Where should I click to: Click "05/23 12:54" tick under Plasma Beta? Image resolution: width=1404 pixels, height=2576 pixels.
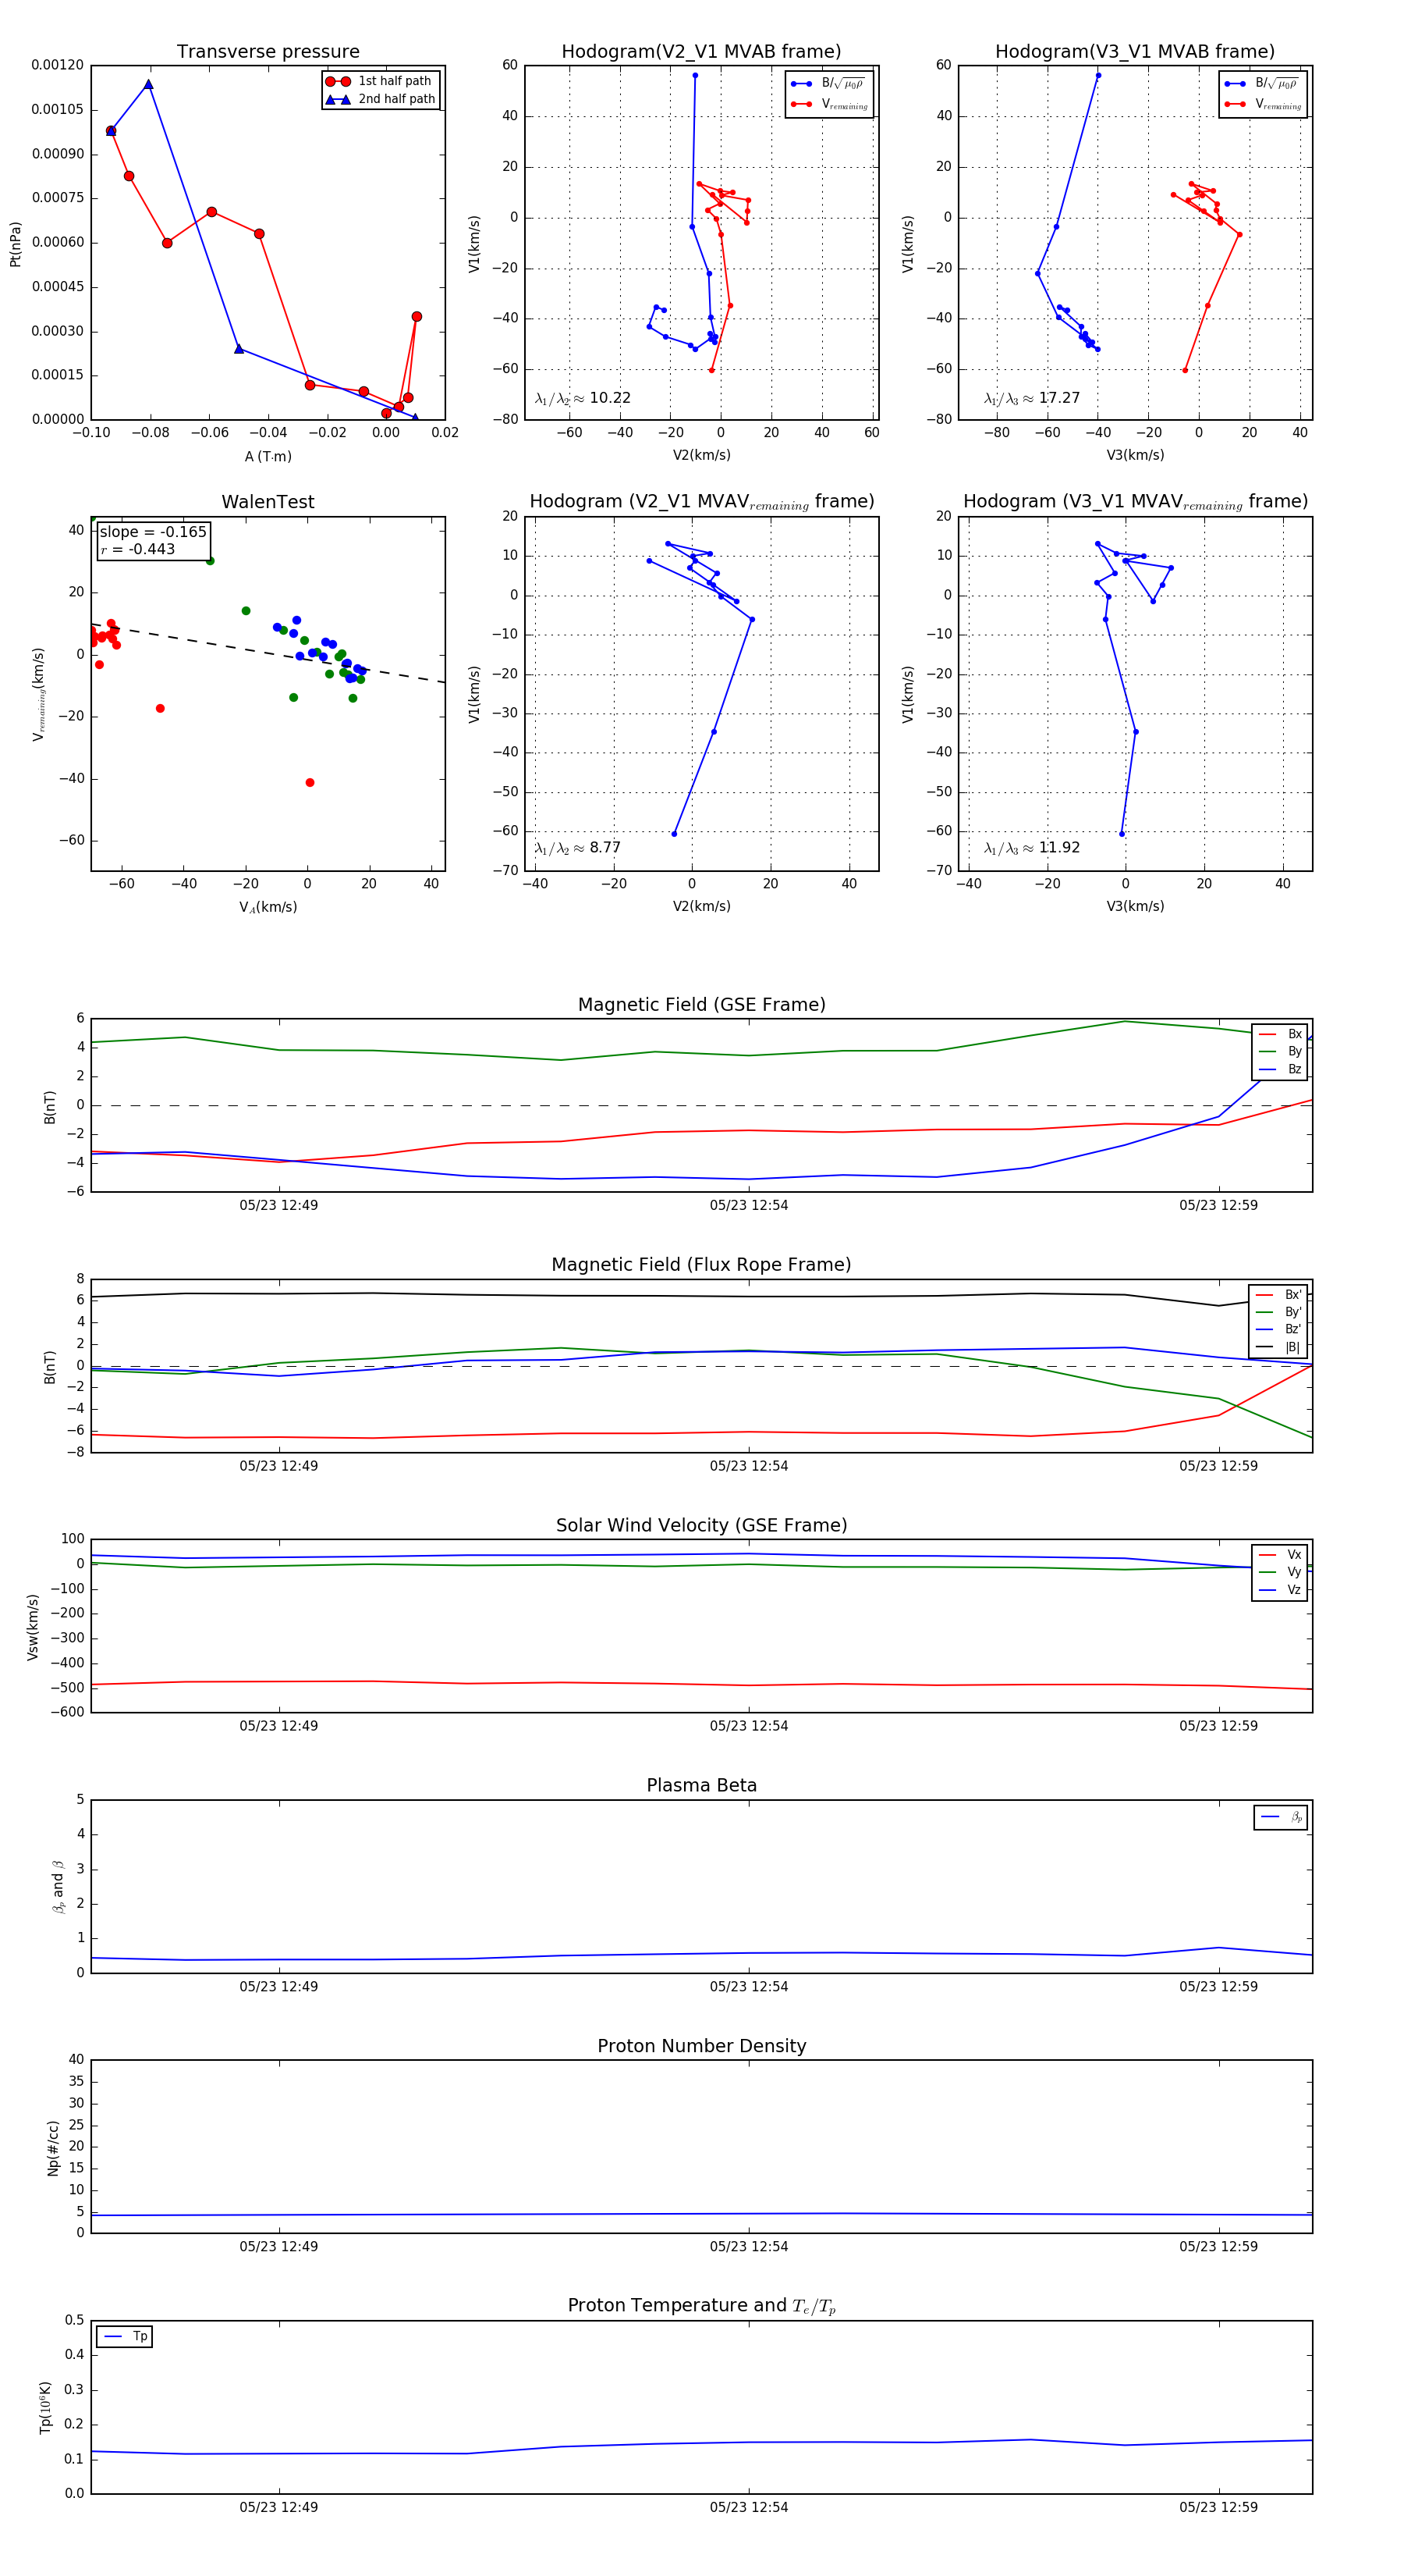pyautogui.click(x=749, y=1987)
